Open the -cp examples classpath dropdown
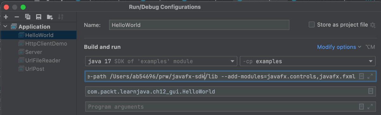Viewport: 381px width, 115px height. coord(308,61)
